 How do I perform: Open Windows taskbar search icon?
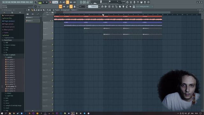[x=6, y=113]
